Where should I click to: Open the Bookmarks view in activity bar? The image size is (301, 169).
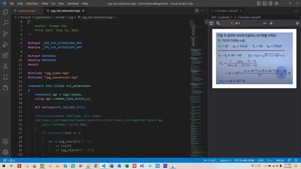pyautogui.click(x=5, y=77)
